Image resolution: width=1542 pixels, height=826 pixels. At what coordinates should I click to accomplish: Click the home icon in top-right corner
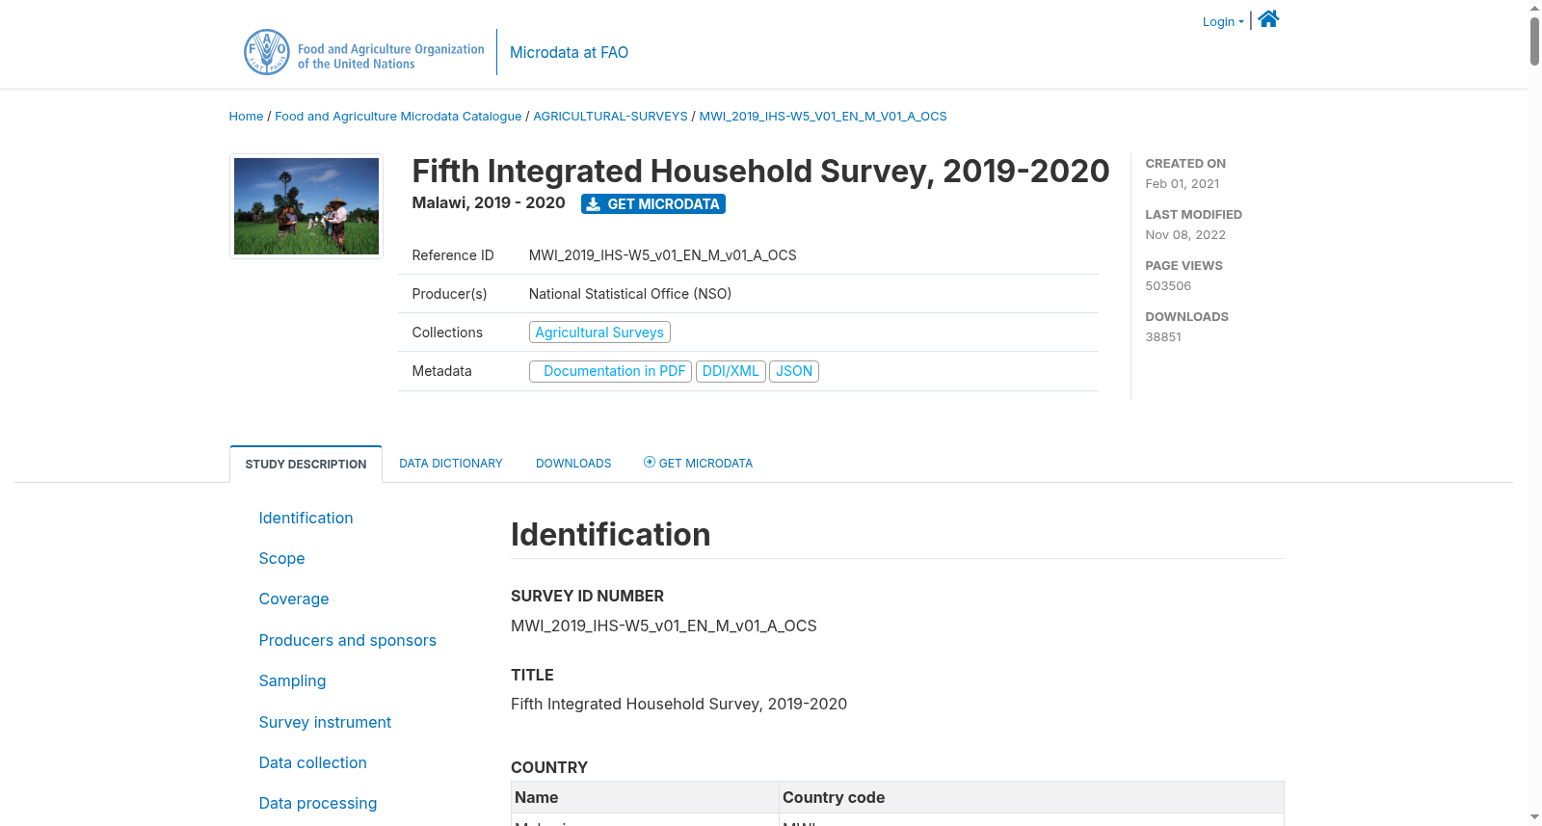tap(1268, 18)
